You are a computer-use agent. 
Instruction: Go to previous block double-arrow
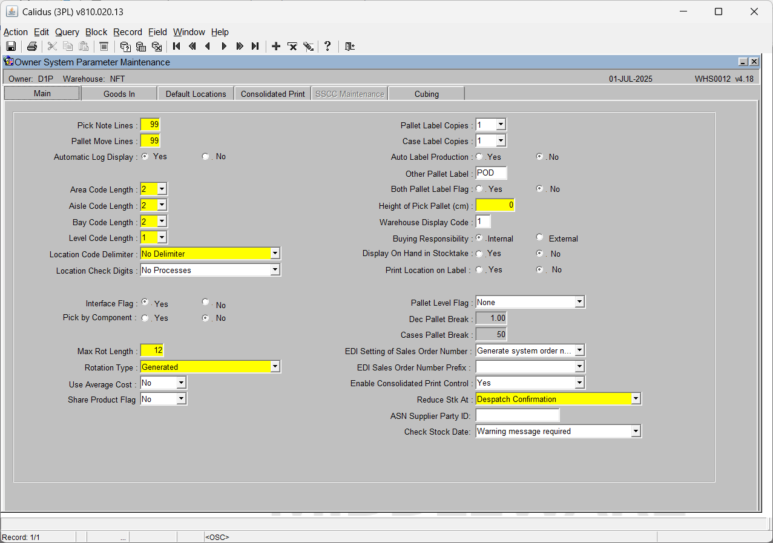click(192, 46)
